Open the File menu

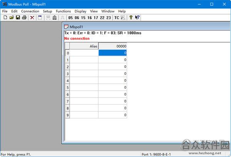tap(5, 11)
